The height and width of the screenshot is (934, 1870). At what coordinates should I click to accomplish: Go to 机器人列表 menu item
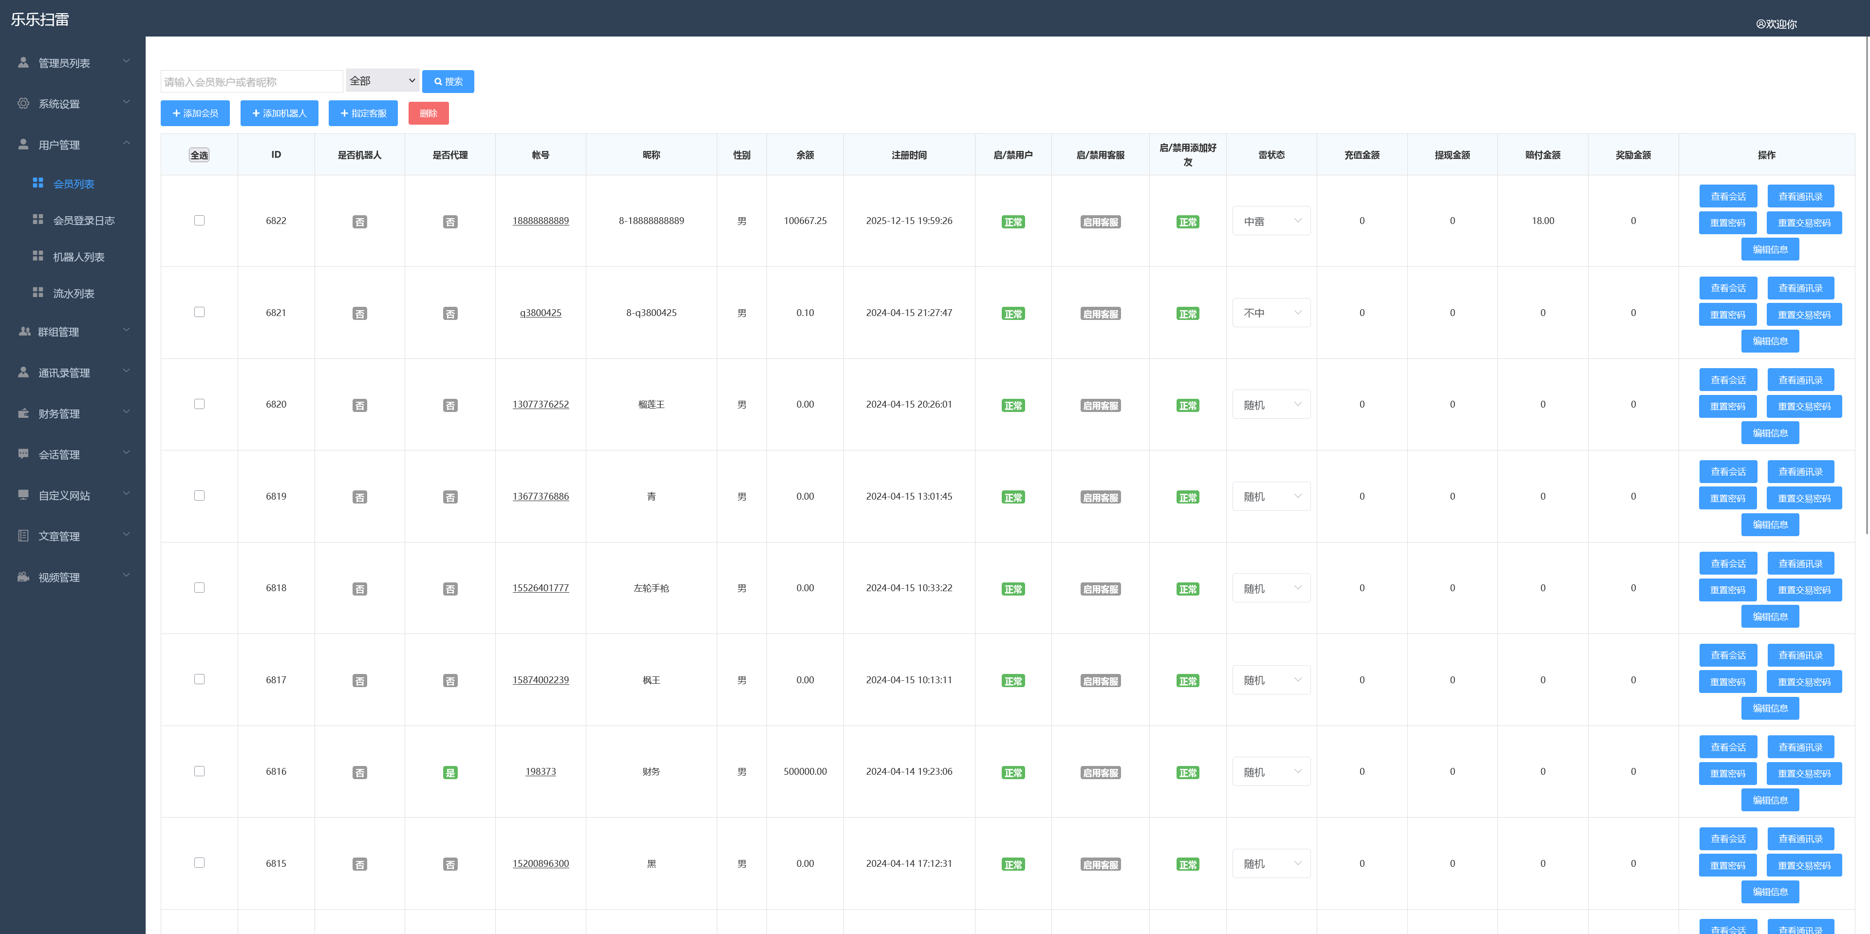pos(78,257)
